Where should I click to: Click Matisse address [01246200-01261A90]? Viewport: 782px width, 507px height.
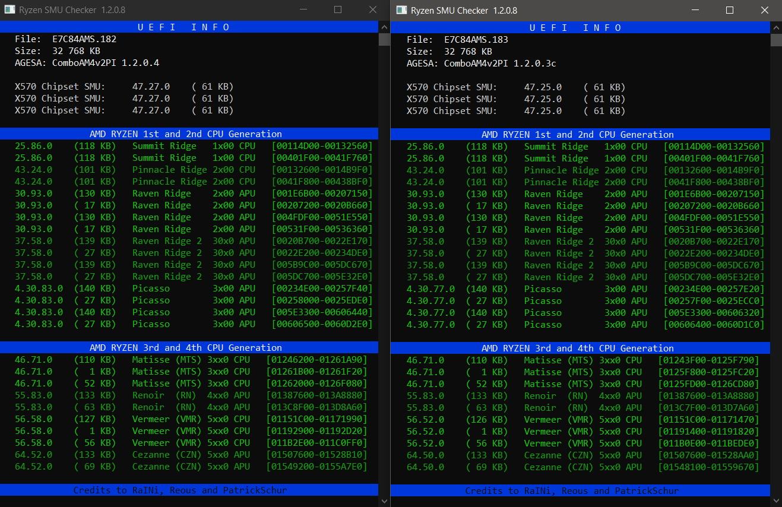coord(317,360)
